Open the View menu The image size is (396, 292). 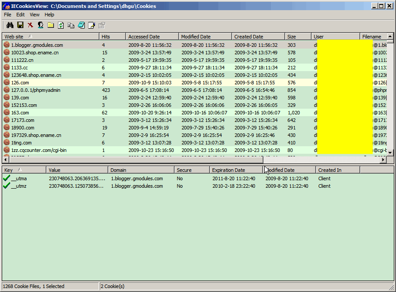pyautogui.click(x=34, y=15)
